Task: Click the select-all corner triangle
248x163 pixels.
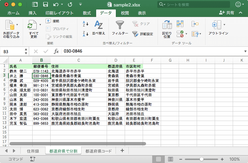Action: pos(5,60)
